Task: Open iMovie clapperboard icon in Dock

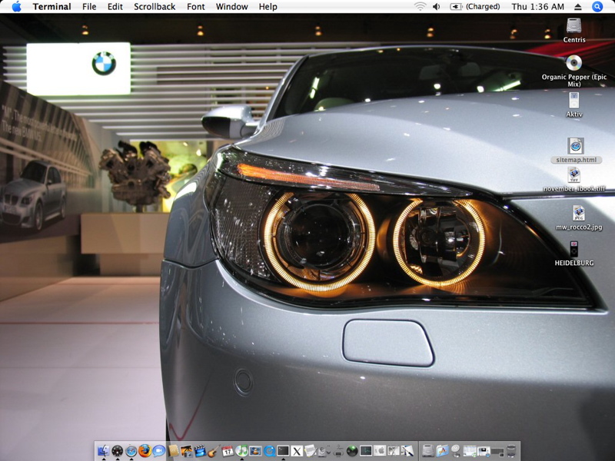Action: [200, 451]
